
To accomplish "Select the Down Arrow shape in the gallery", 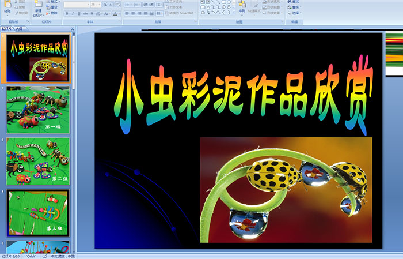I will pos(229,7).
